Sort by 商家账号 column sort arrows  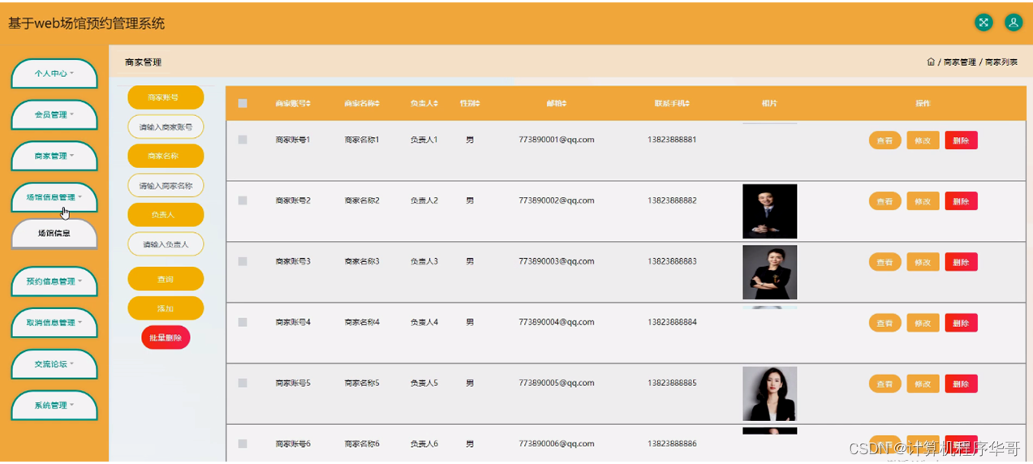[x=308, y=104]
